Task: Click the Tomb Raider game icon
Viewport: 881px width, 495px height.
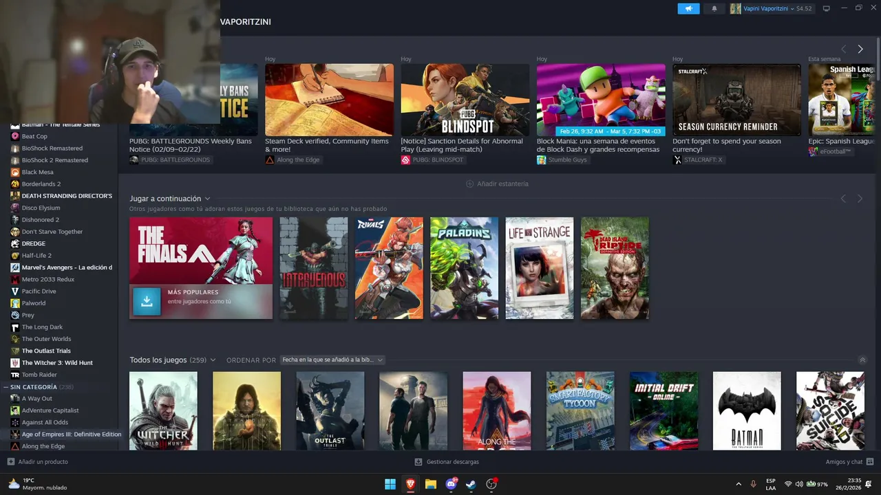Action: (15, 375)
